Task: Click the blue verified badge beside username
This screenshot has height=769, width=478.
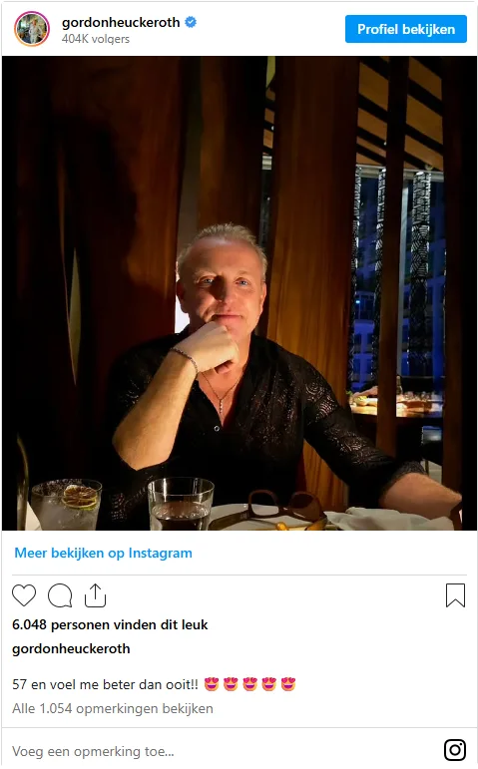Action: 191,22
